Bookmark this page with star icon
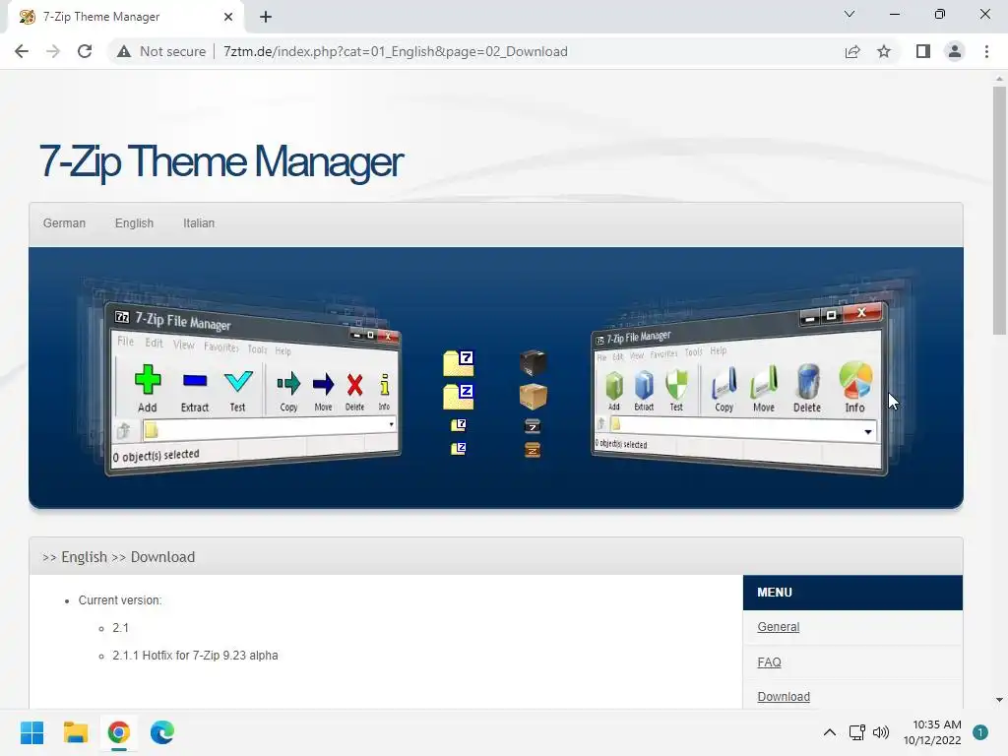1008x756 pixels. click(x=884, y=51)
